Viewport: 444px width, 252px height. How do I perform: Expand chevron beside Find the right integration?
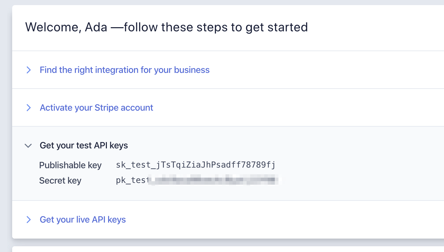coord(28,70)
